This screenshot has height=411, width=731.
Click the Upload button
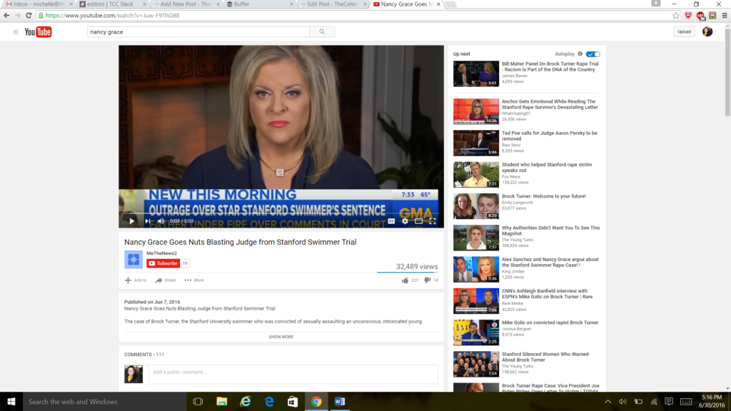click(684, 32)
